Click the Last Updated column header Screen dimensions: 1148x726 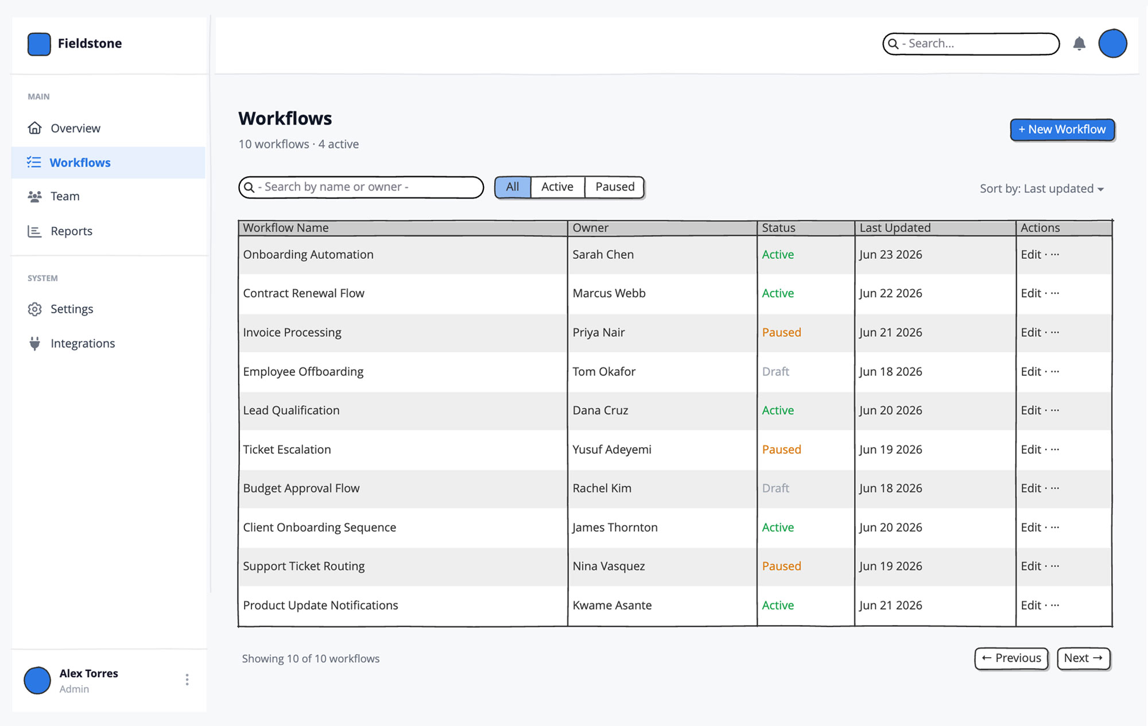tap(935, 228)
